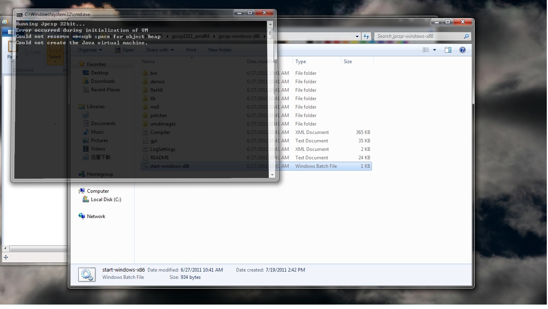Image resolution: width=548 pixels, height=309 pixels.
Task: Click "XML Document" in the Compiler row
Action: 312,132
